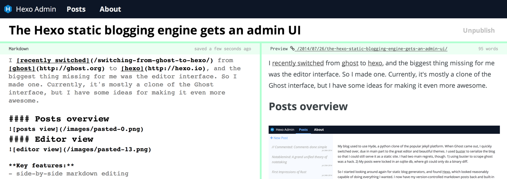Unpublish the current post

point(478,31)
